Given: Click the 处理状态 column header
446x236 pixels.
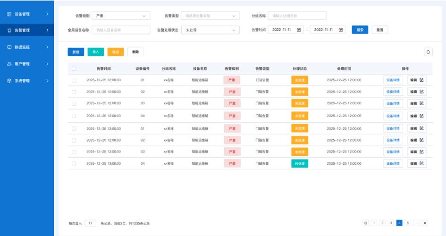Looking at the screenshot, I should coord(300,69).
